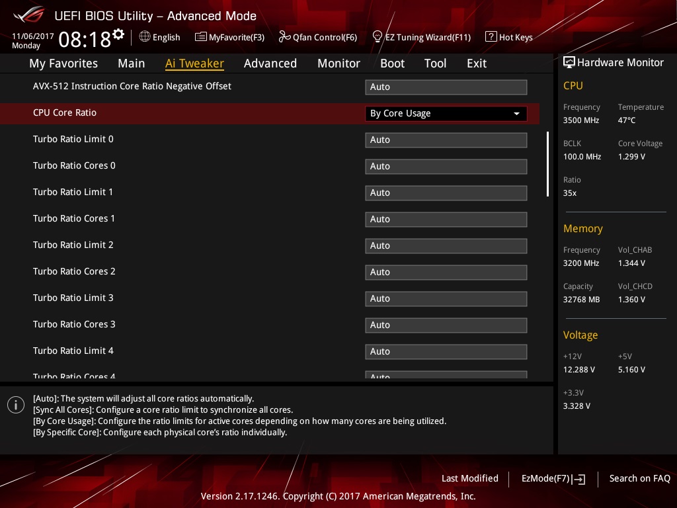Click the Turbo Ratio Limit 4 Auto field
Image resolution: width=677 pixels, height=508 pixels.
point(446,352)
